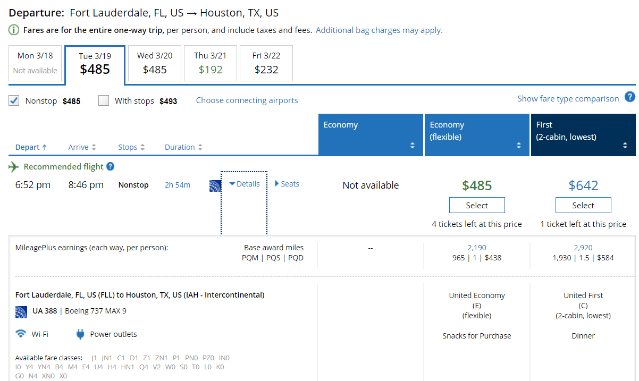Select the $485 Economy (flexible) fare

[477, 205]
